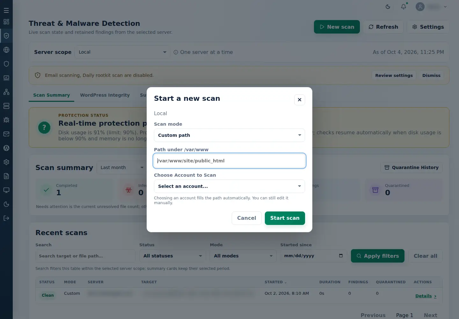Open the user avatar menu
The image size is (459, 319).
(x=431, y=7)
